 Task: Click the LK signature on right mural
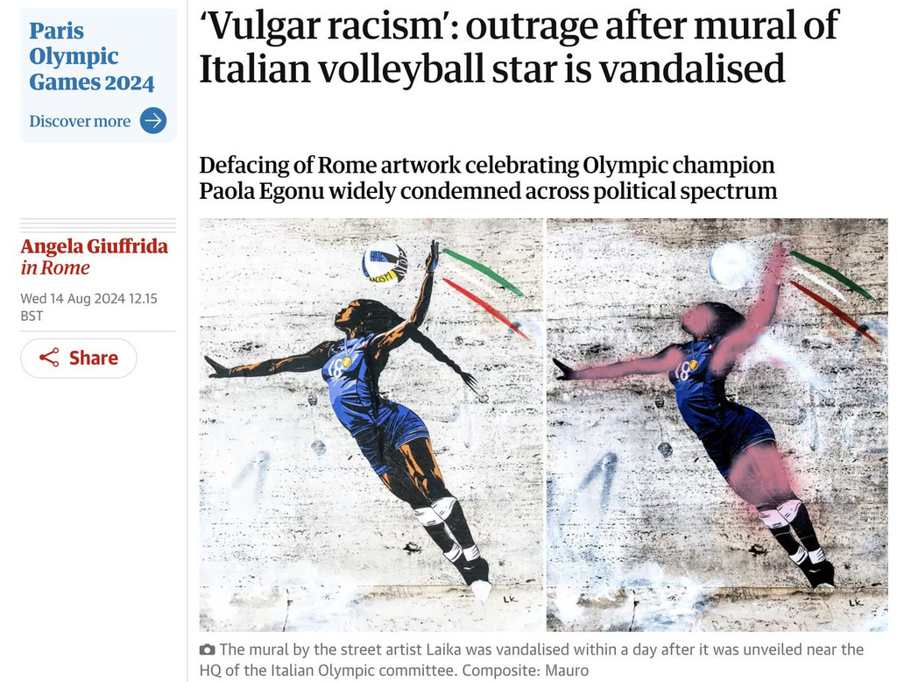coord(856,602)
